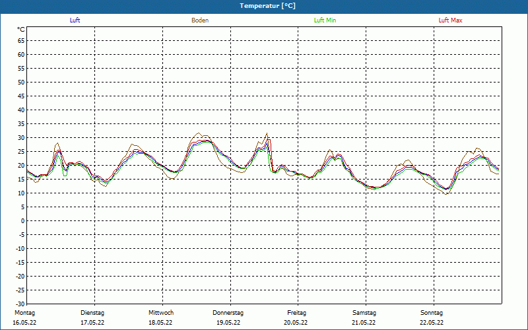
Task: Click the Montag day label
Action: pos(24,313)
